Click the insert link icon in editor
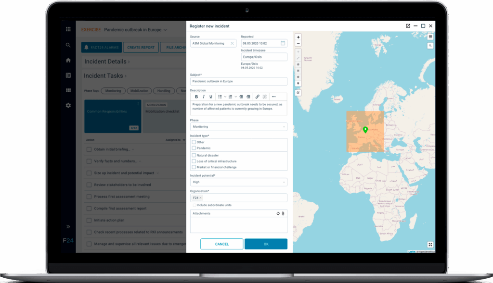Viewport: 493px width, 283px height. (258, 97)
